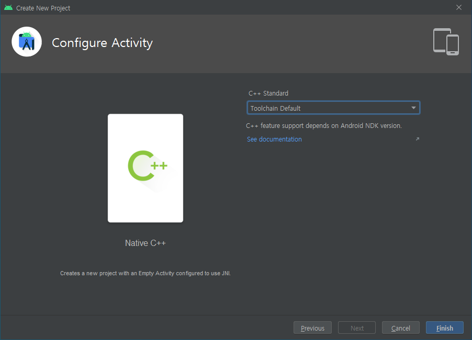Screen dimensions: 472x340
Task: Click the phone and tablet device icon
Action: 446,42
